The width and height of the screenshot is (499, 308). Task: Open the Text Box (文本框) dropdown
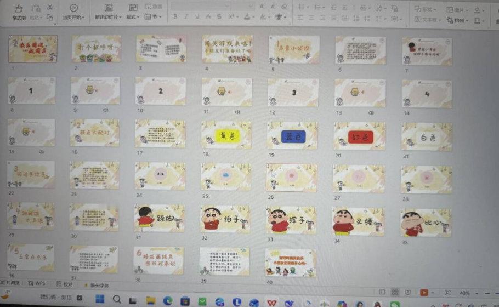[x=428, y=20]
